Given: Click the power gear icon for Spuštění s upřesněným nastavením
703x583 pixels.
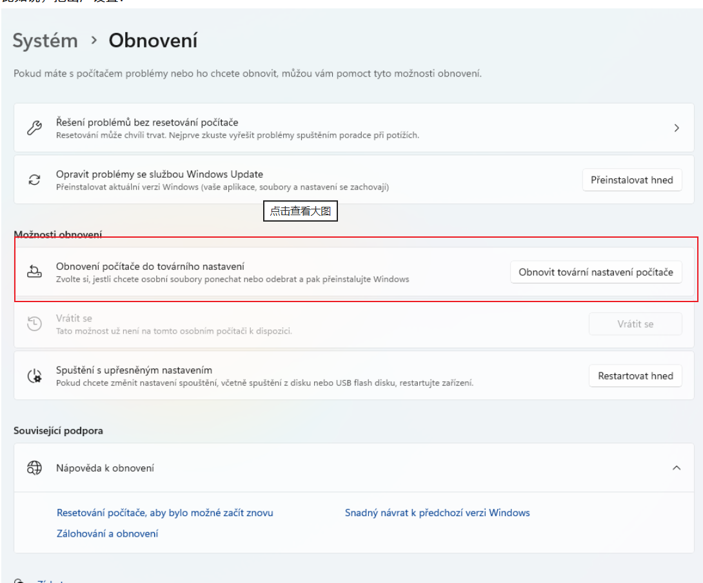Looking at the screenshot, I should point(35,376).
